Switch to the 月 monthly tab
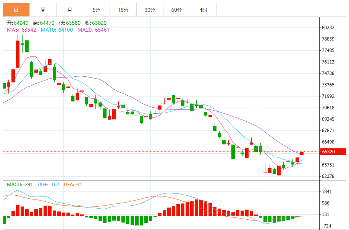 69,10
